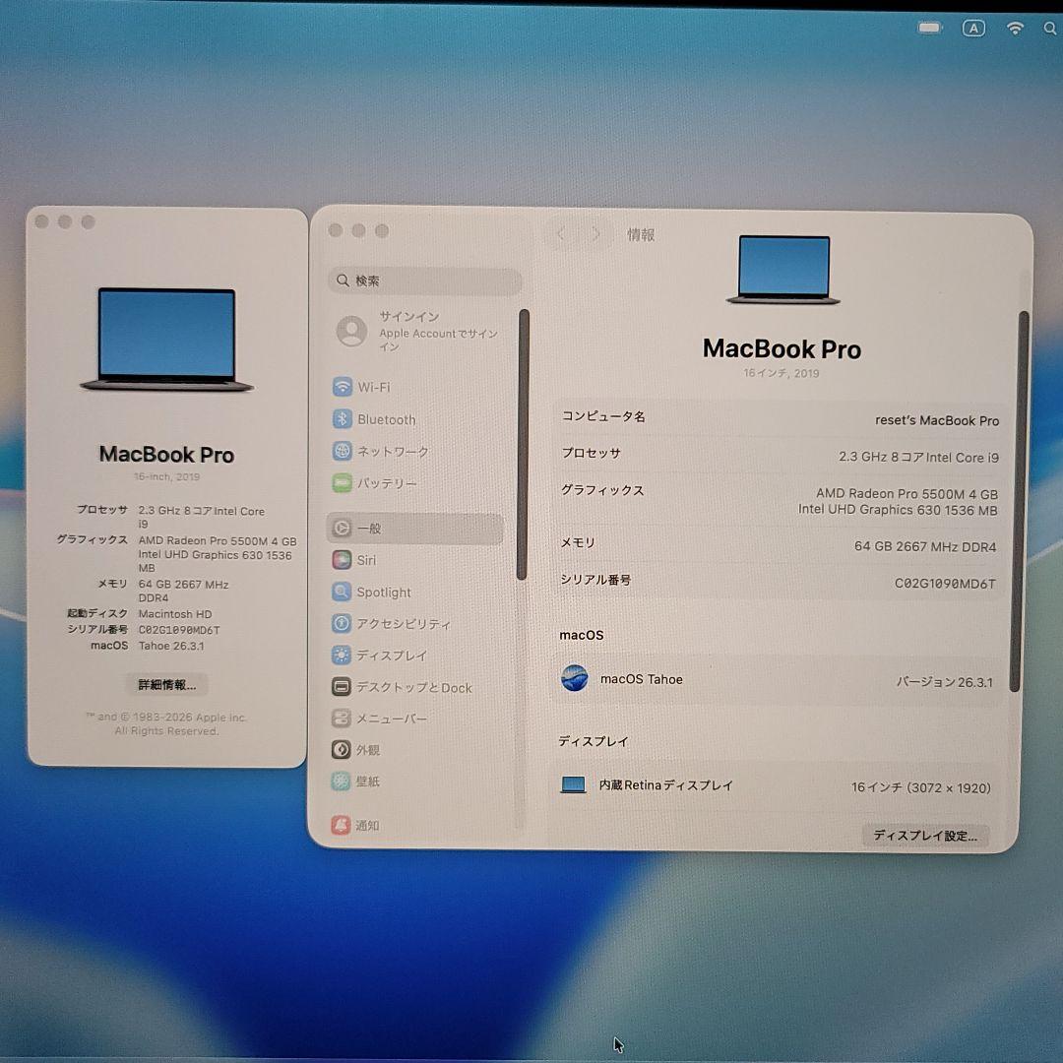
Task: Select 一般 general in the sidebar
Action: click(414, 529)
